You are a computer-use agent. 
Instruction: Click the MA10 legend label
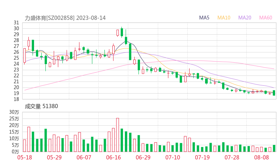[224, 18]
